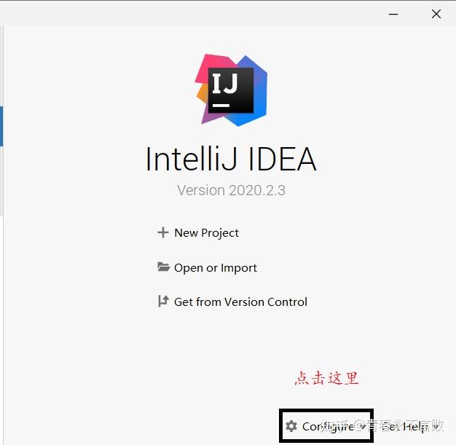Click the plus icon beside New Project

pyautogui.click(x=163, y=232)
